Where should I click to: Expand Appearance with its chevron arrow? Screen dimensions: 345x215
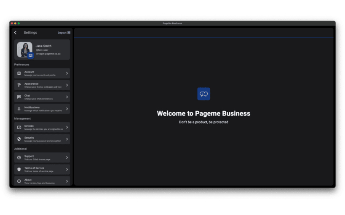coord(67,85)
